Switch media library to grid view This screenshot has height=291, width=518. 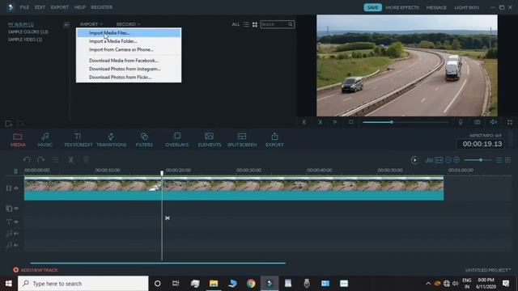point(255,24)
